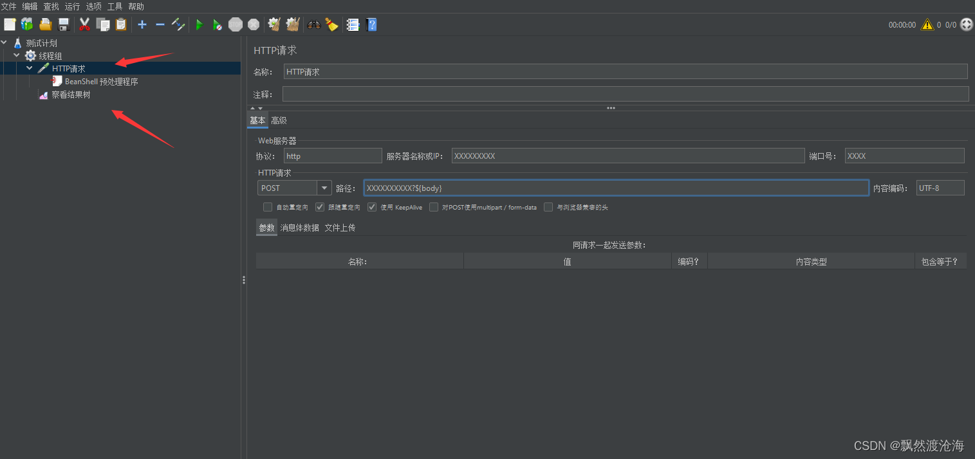
Task: Select 察看结果树 in the tree
Action: coord(71,94)
